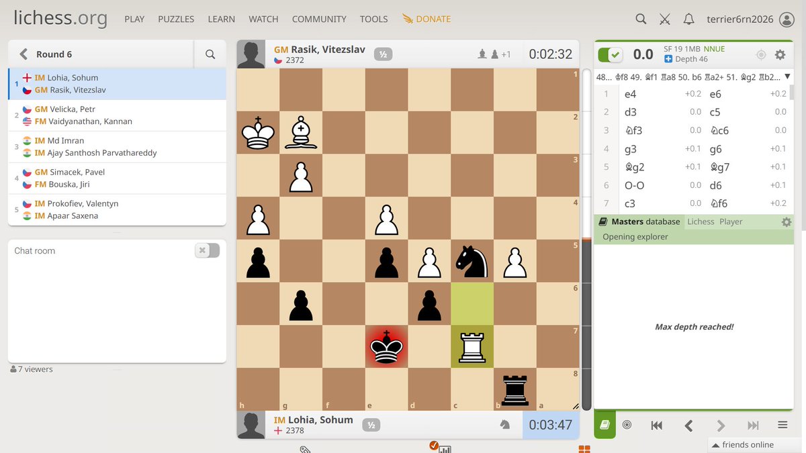This screenshot has width=806, height=453.
Task: Jump to last move
Action: coord(753,425)
